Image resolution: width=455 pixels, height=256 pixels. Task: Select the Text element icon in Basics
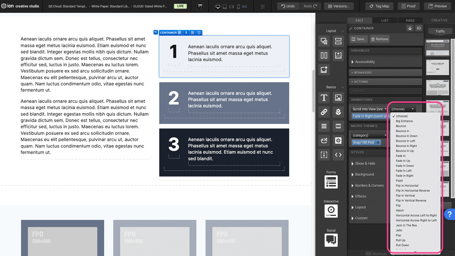click(324, 98)
